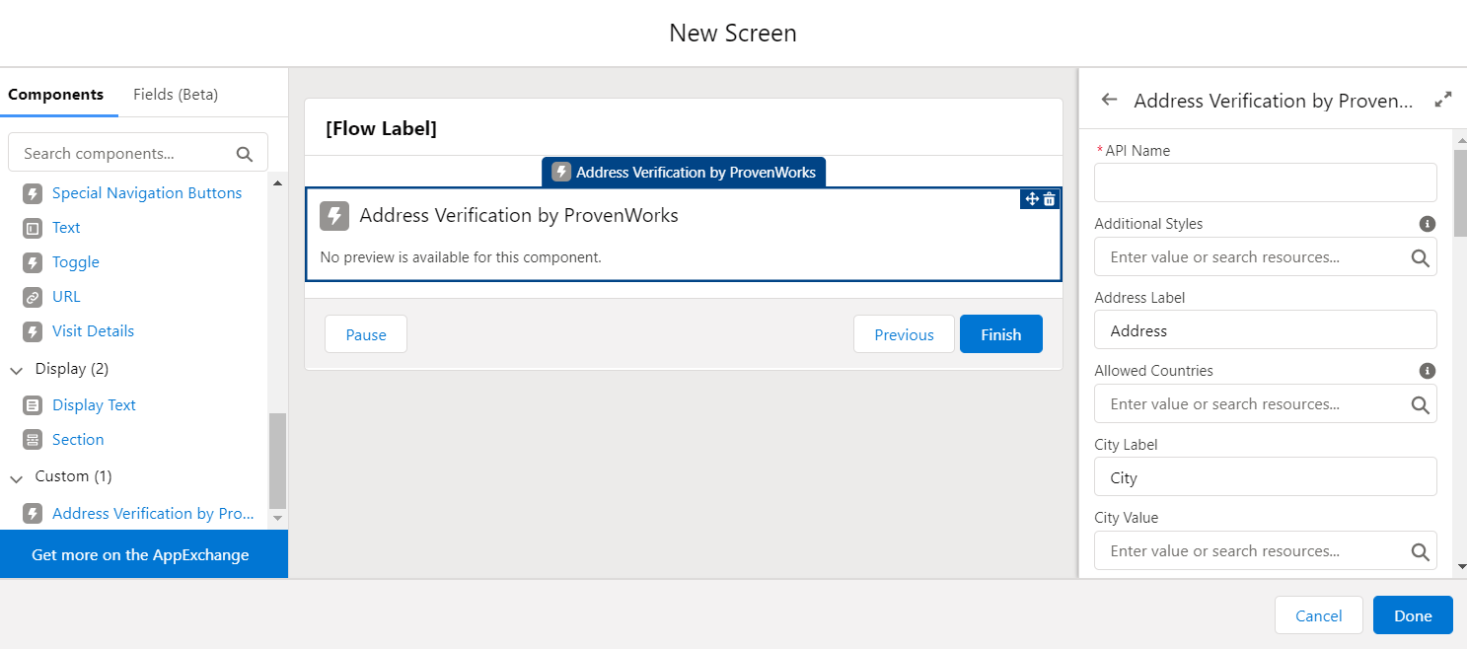Select Address Verification by Pro... component link

(x=153, y=514)
